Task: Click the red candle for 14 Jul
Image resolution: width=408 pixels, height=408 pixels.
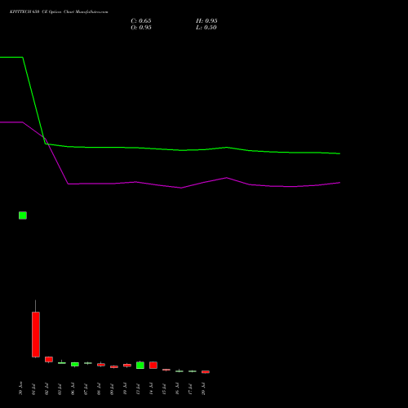Action: coord(153,365)
